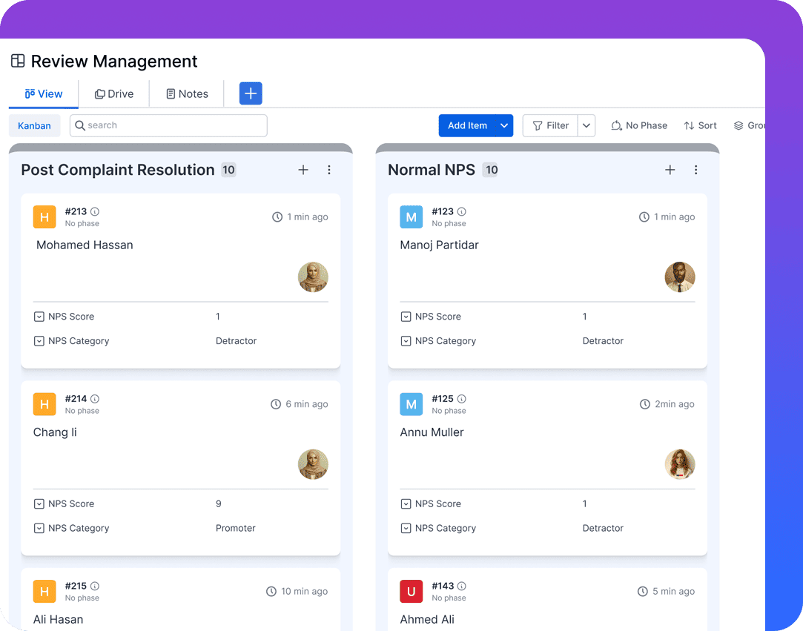Click NPS Score field icon on card #125
The width and height of the screenshot is (803, 631).
click(x=406, y=504)
